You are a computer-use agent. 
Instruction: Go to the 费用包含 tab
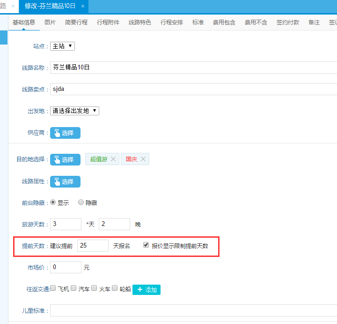click(x=224, y=23)
